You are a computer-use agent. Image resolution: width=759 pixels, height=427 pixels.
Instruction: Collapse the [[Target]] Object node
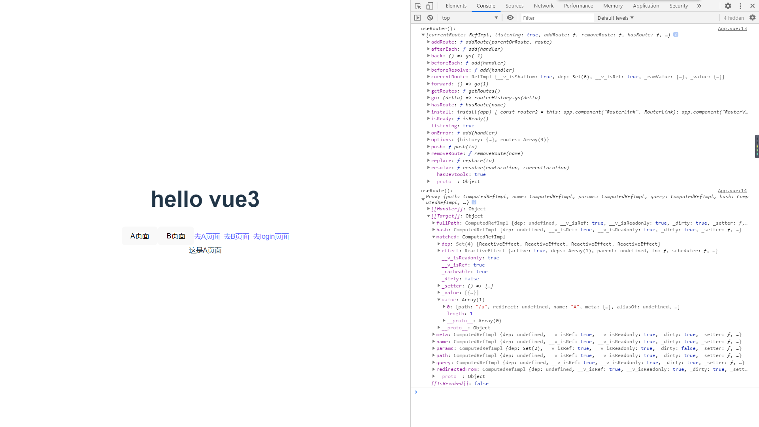click(429, 216)
